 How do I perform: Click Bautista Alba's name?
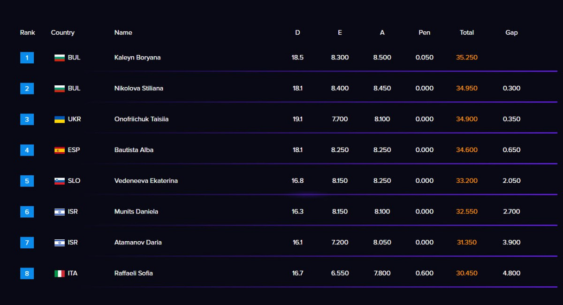pos(134,150)
